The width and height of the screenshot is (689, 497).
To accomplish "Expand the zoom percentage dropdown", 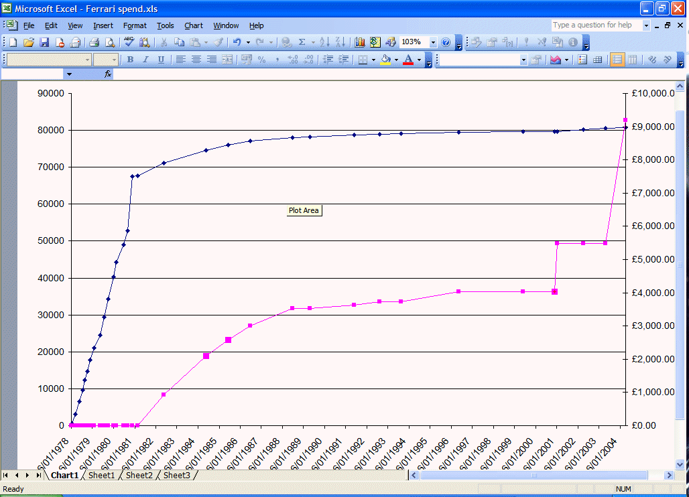I will click(x=433, y=42).
